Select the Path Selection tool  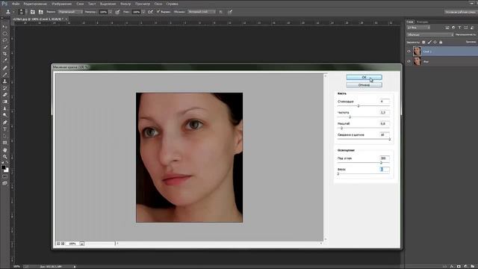pyautogui.click(x=5, y=136)
